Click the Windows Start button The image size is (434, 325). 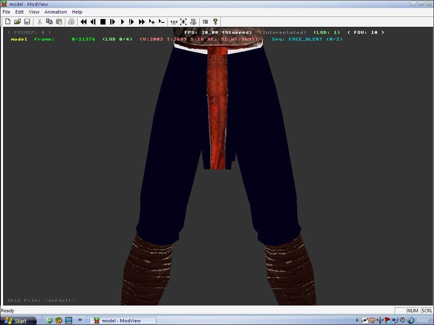click(16, 321)
